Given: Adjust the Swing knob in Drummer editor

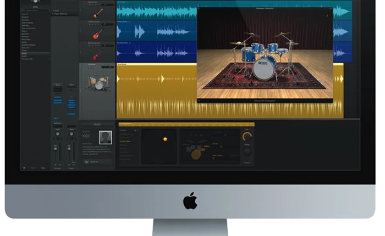Looking at the screenshot, I should tap(247, 151).
